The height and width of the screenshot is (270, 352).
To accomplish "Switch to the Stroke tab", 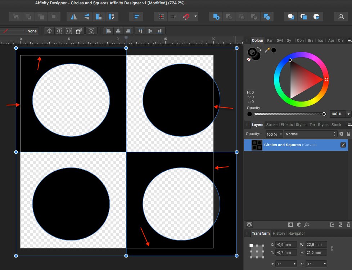I will tap(272, 125).
